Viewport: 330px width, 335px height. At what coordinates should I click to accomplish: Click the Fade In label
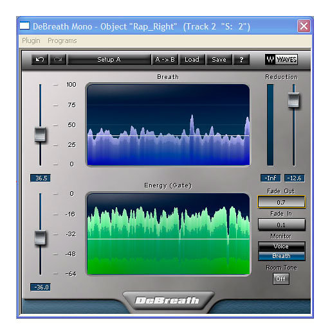pyautogui.click(x=281, y=214)
